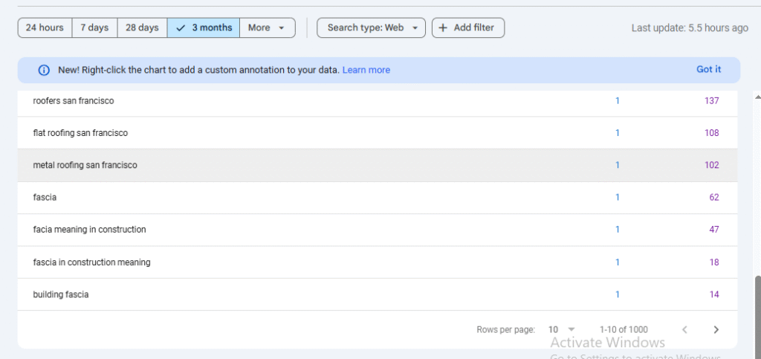Open the fascia query row
Screen dimensions: 761x359
click(45, 198)
